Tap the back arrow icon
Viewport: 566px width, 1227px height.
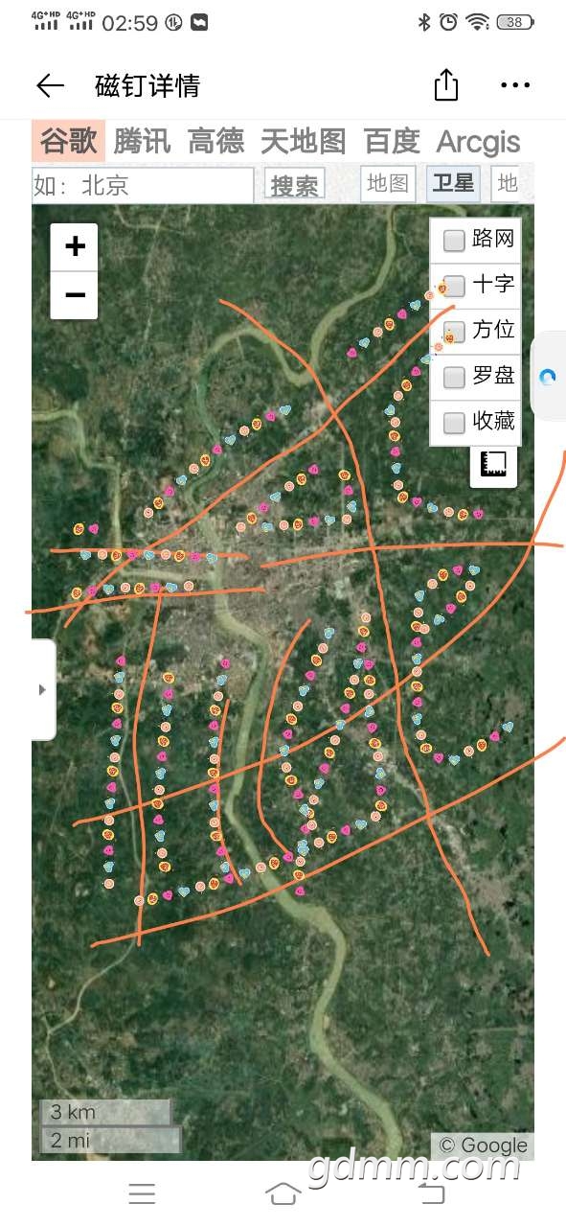click(50, 85)
